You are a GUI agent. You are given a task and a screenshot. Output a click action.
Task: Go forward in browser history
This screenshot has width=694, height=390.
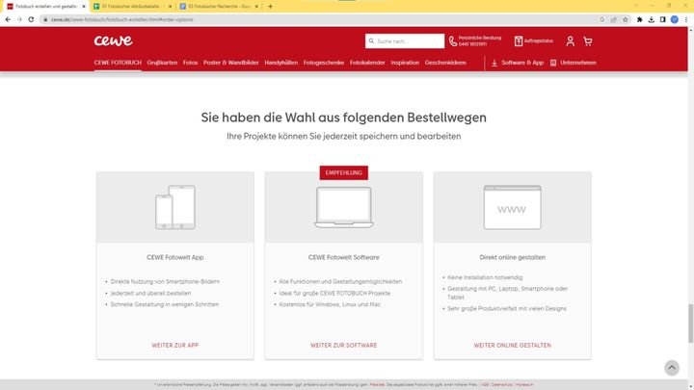tap(19, 19)
